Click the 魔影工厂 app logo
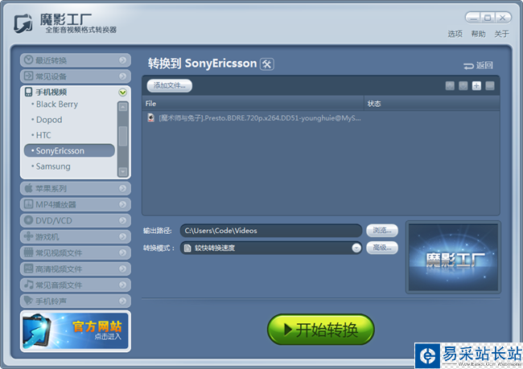This screenshot has width=523, height=369. coord(23,23)
